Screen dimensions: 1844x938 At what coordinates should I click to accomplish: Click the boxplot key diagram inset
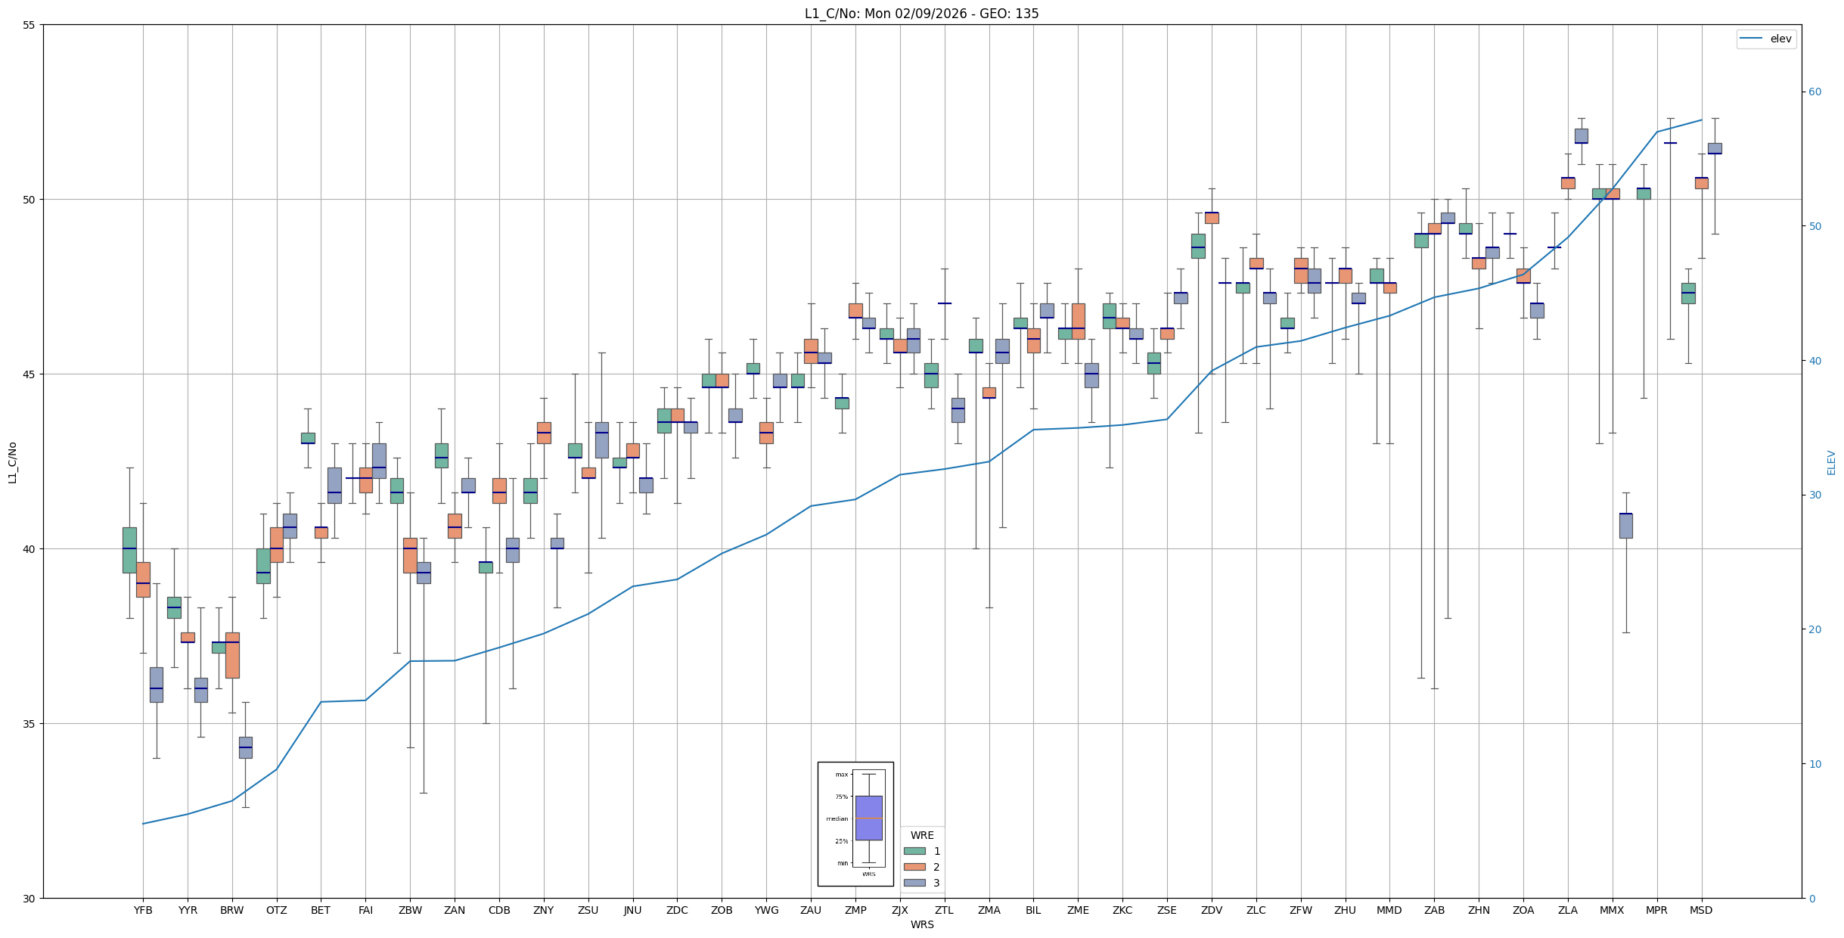(x=855, y=824)
